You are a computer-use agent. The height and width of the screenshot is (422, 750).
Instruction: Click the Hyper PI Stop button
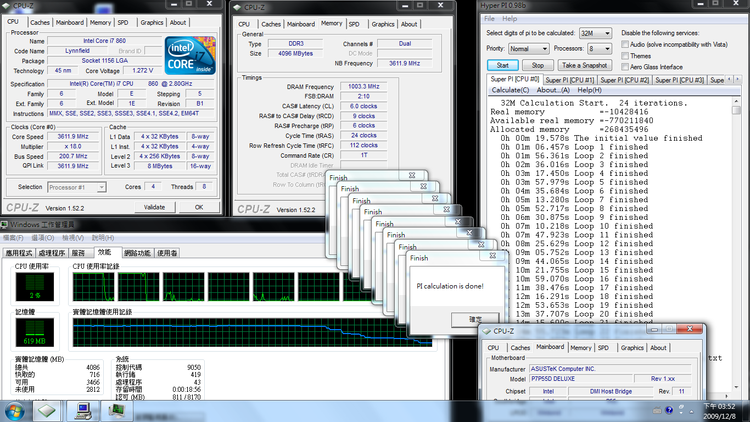tap(538, 65)
